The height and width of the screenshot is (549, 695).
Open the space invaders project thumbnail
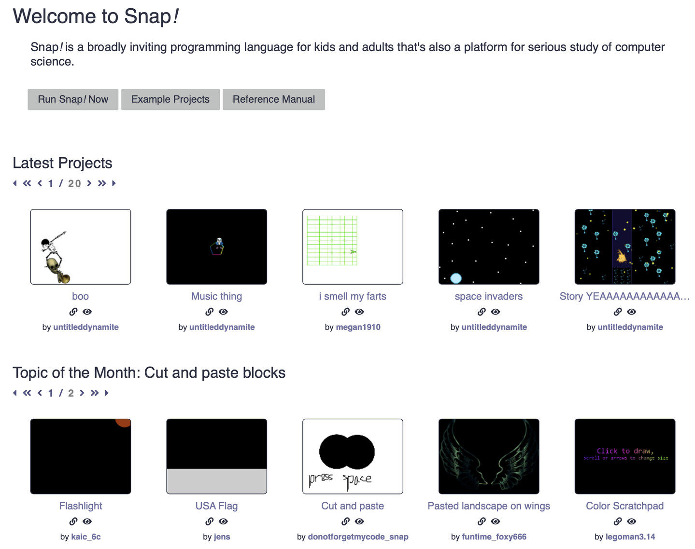coord(489,247)
